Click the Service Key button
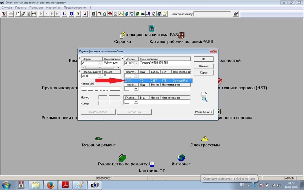This screenshot has width=304, height=190. click(x=134, y=112)
